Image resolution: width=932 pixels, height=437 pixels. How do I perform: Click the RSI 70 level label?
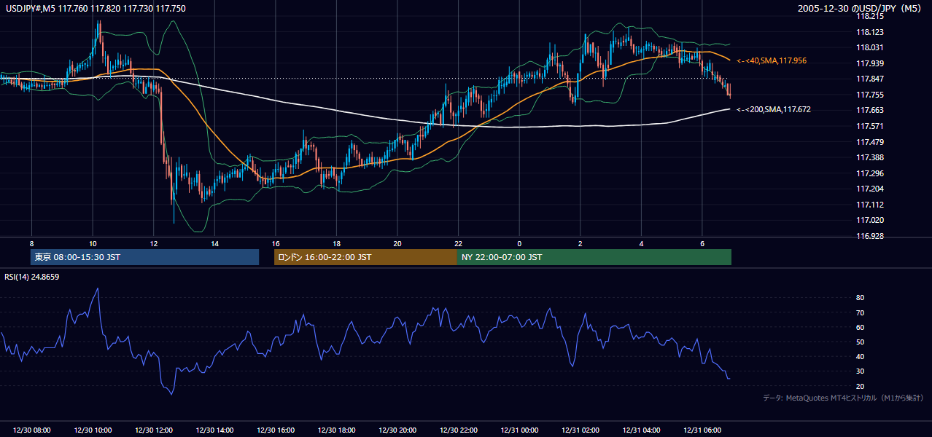pyautogui.click(x=860, y=312)
